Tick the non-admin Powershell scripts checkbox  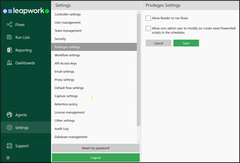point(148,28)
